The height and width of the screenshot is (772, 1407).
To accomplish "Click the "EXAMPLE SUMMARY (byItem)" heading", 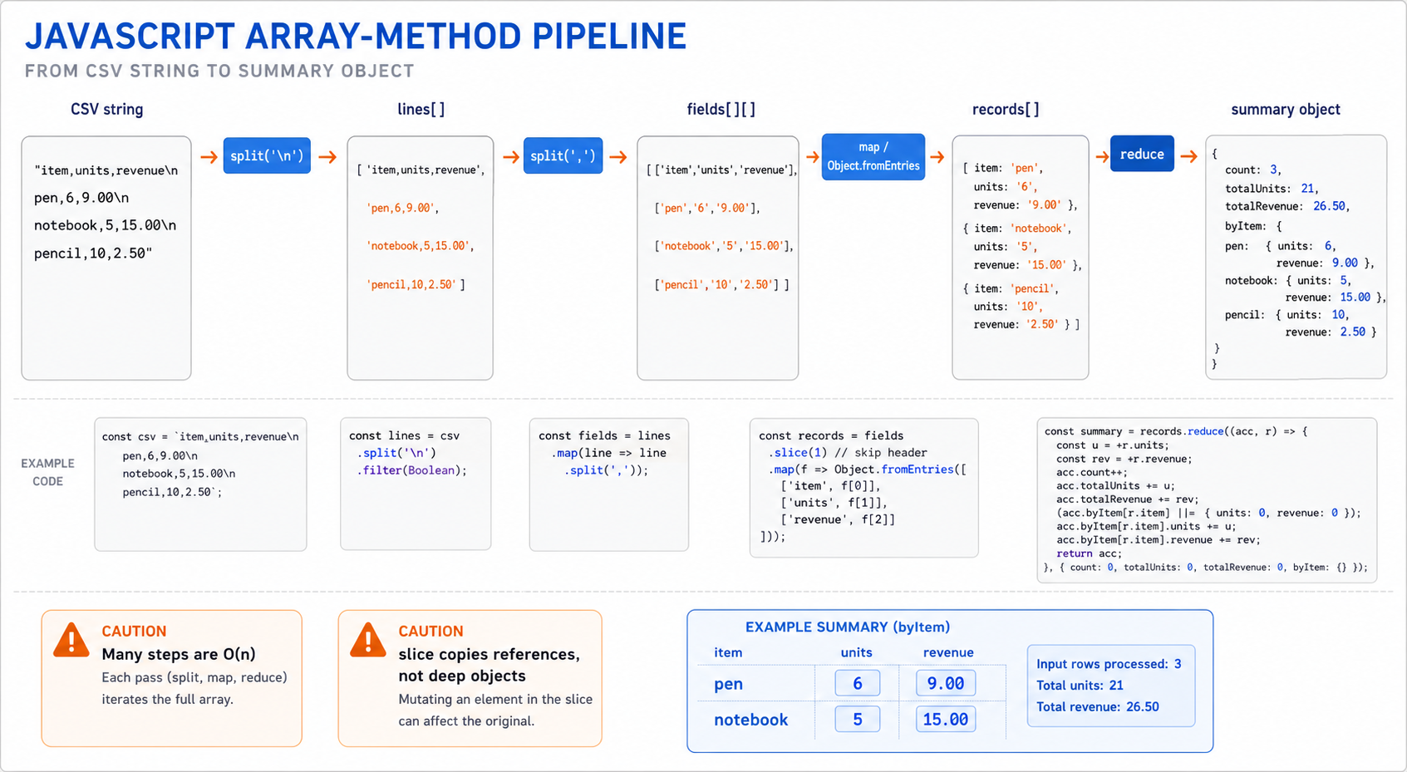I will pos(848,627).
